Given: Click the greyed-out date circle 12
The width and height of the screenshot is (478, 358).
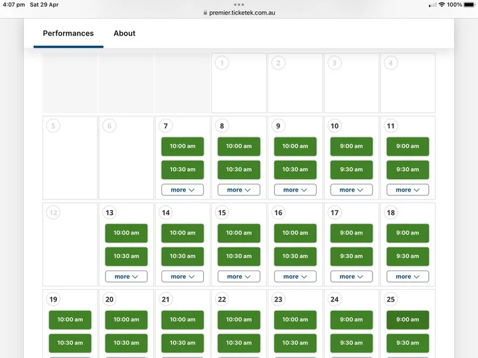Looking at the screenshot, I should 53,213.
